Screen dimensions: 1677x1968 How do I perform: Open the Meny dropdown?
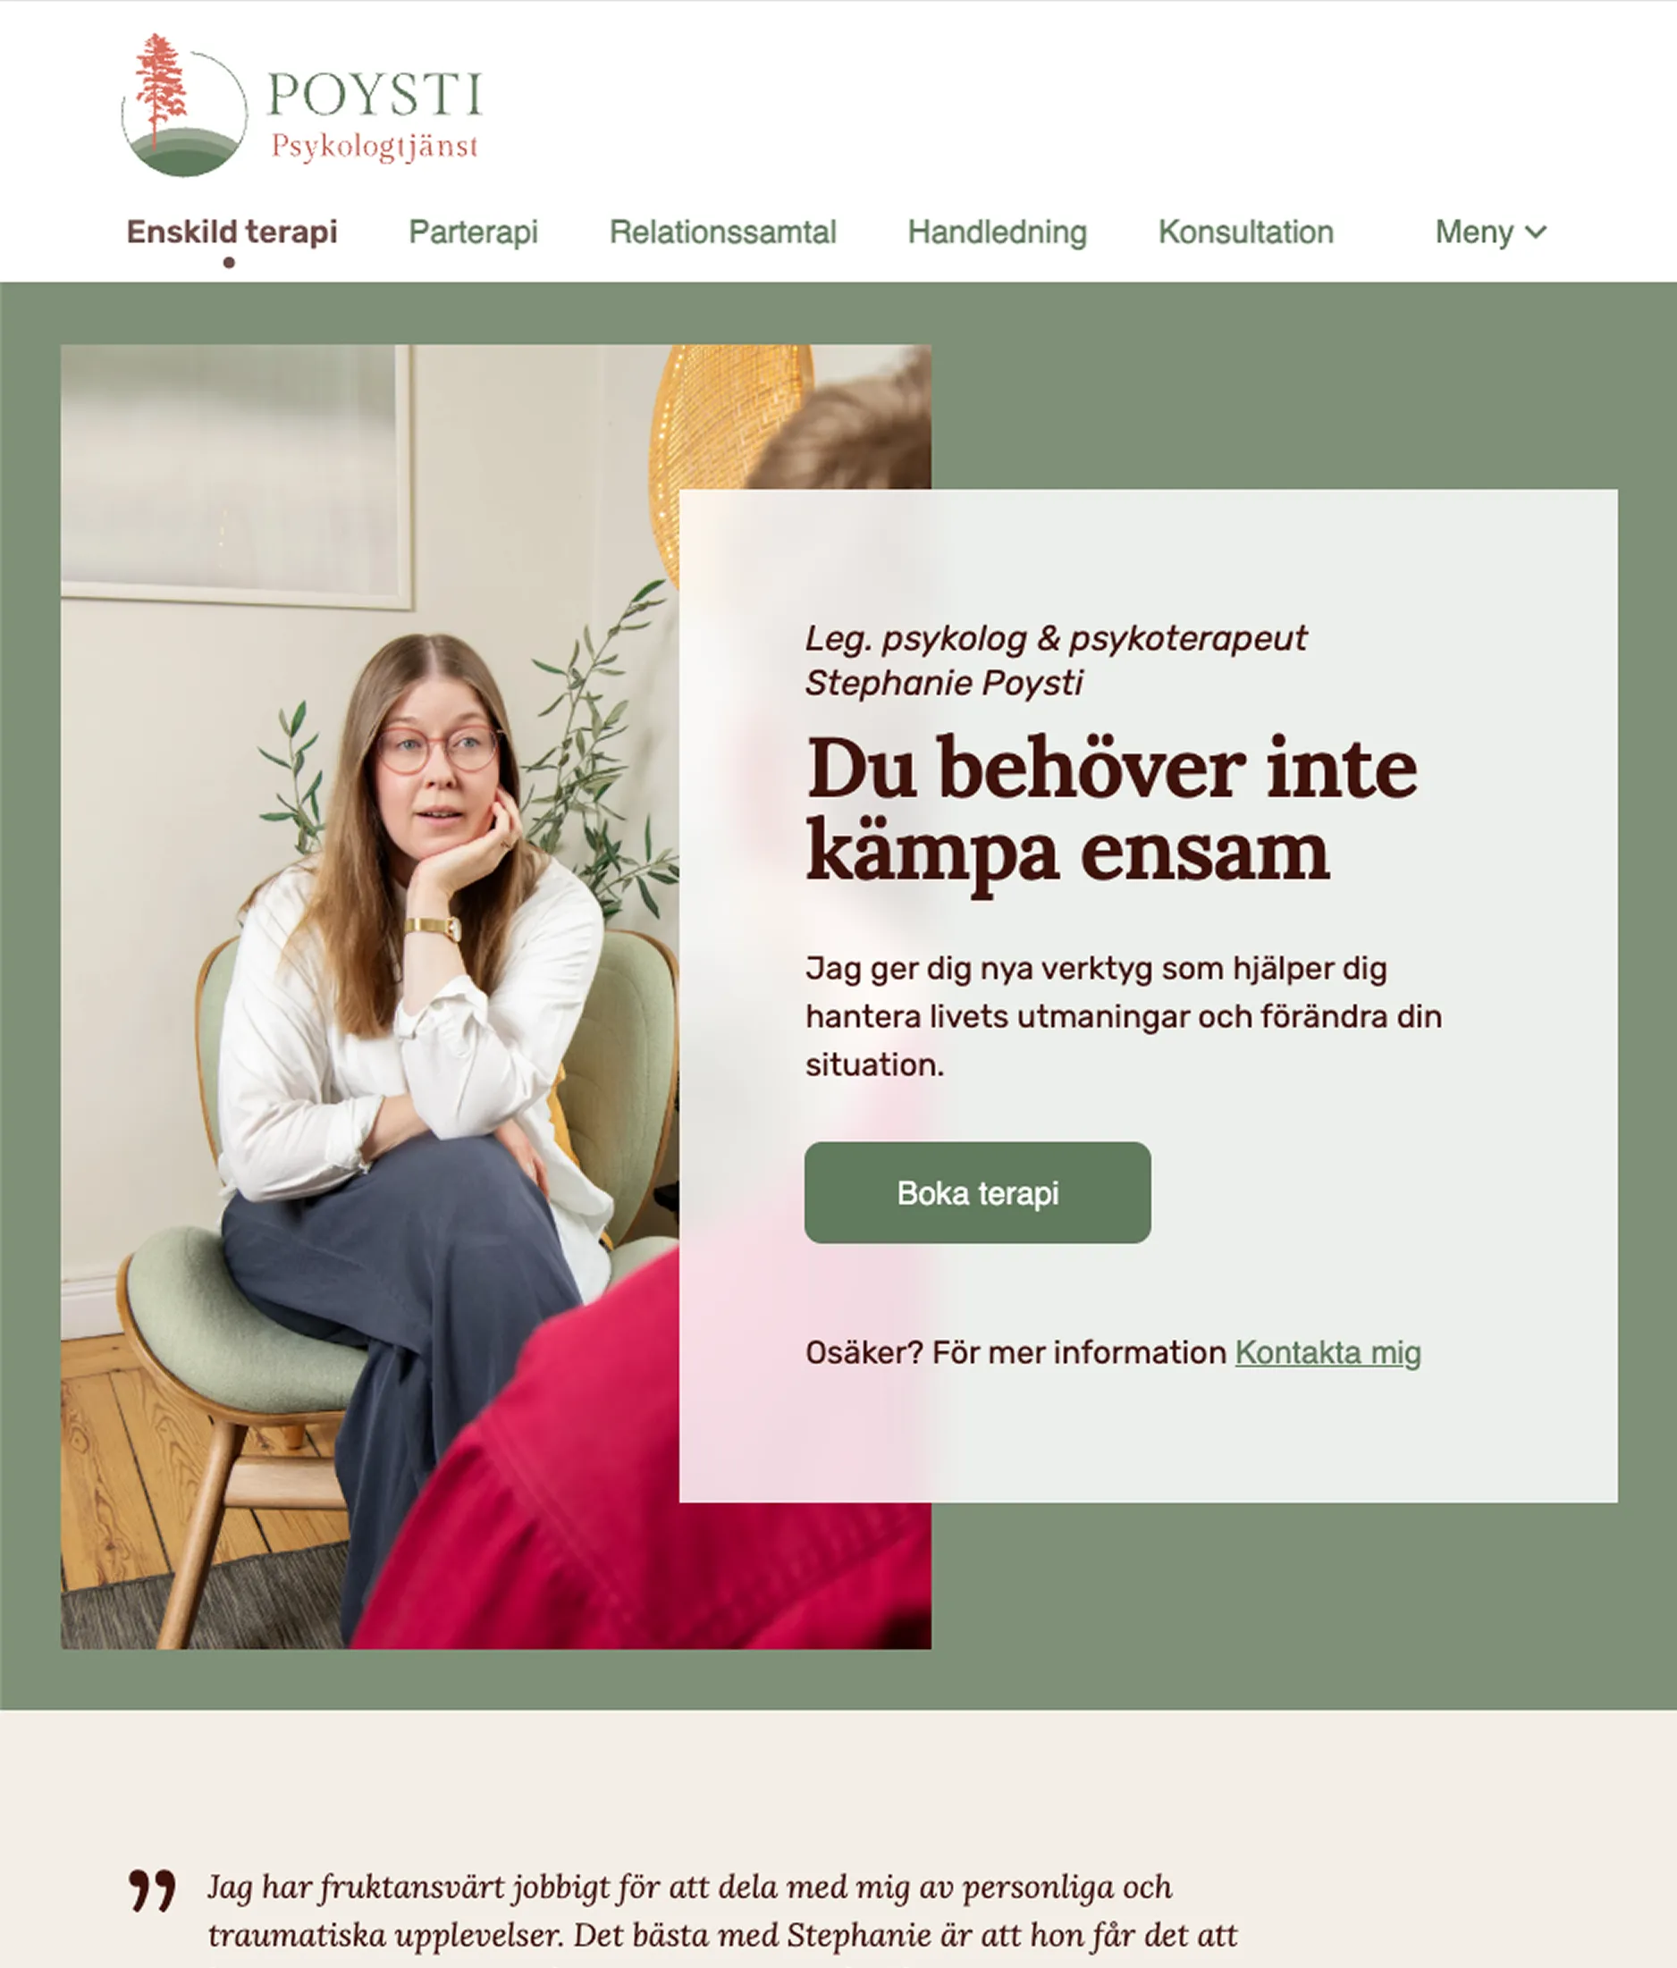pos(1491,231)
